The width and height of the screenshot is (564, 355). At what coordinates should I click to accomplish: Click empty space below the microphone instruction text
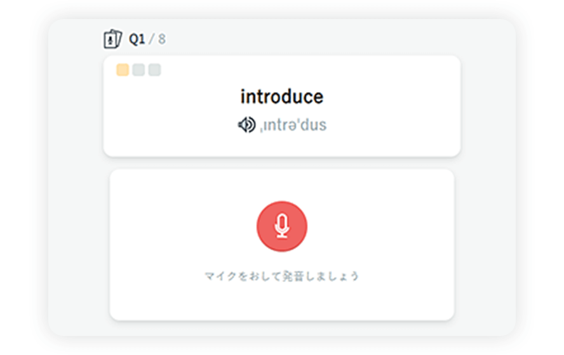pyautogui.click(x=281, y=301)
